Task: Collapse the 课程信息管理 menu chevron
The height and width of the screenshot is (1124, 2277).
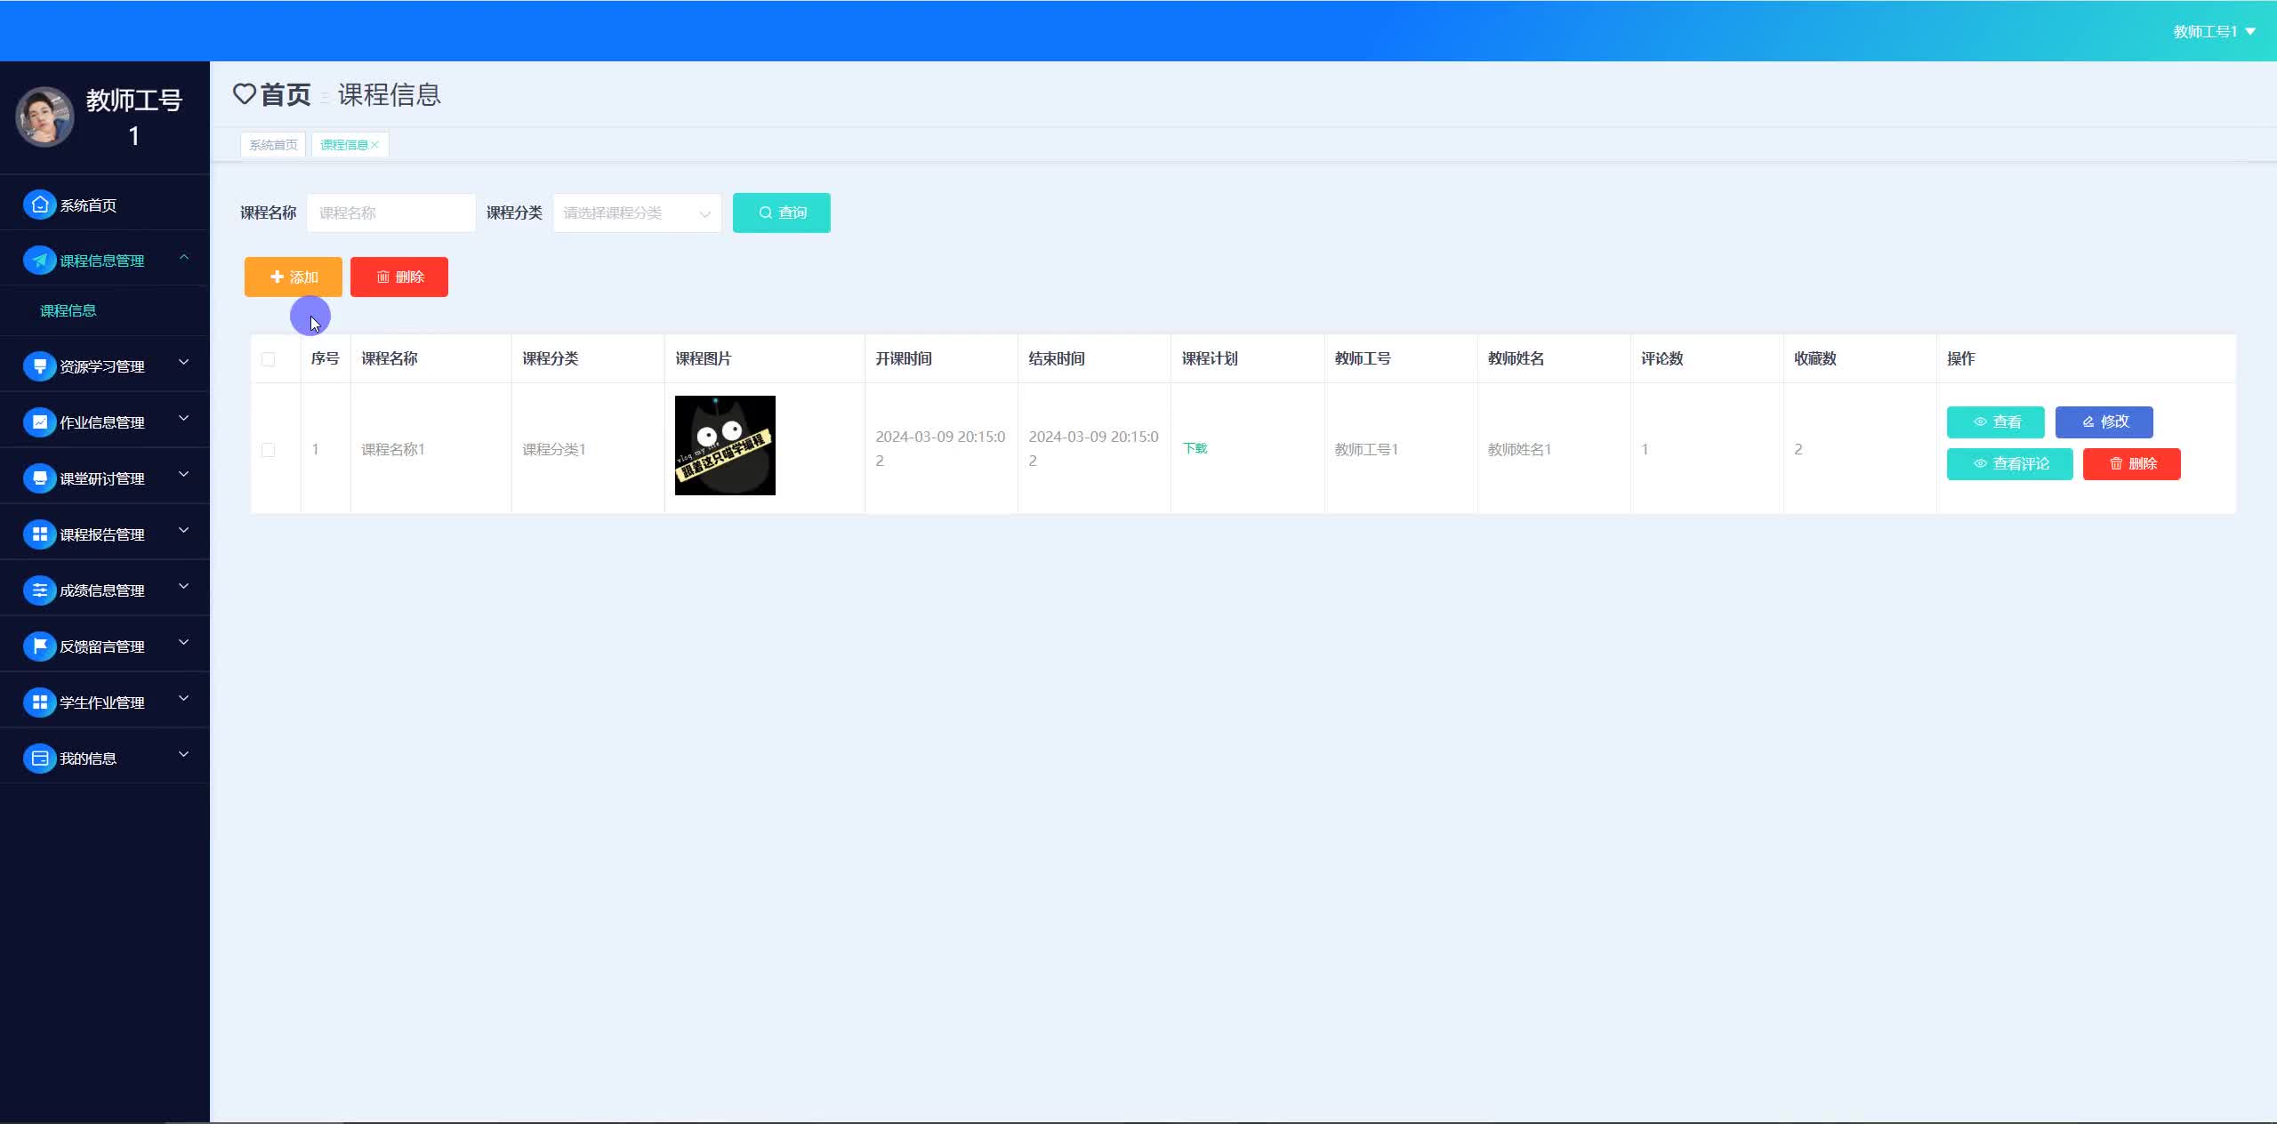Action: [x=184, y=258]
